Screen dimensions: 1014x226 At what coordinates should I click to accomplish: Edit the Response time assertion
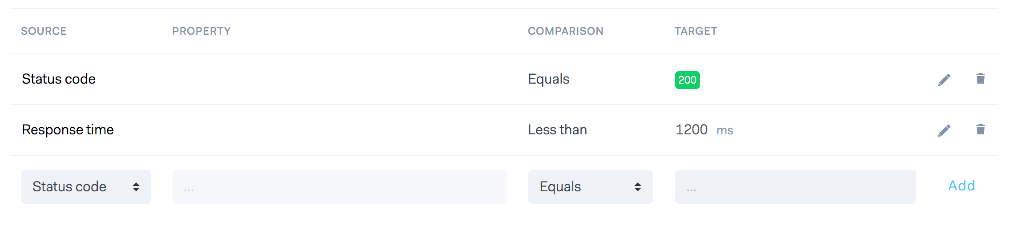click(x=944, y=130)
